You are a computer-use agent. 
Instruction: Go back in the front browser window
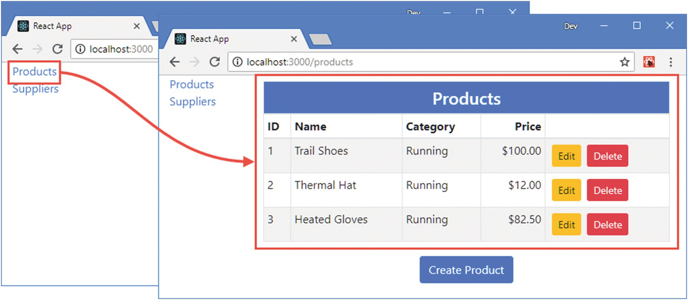[175, 62]
